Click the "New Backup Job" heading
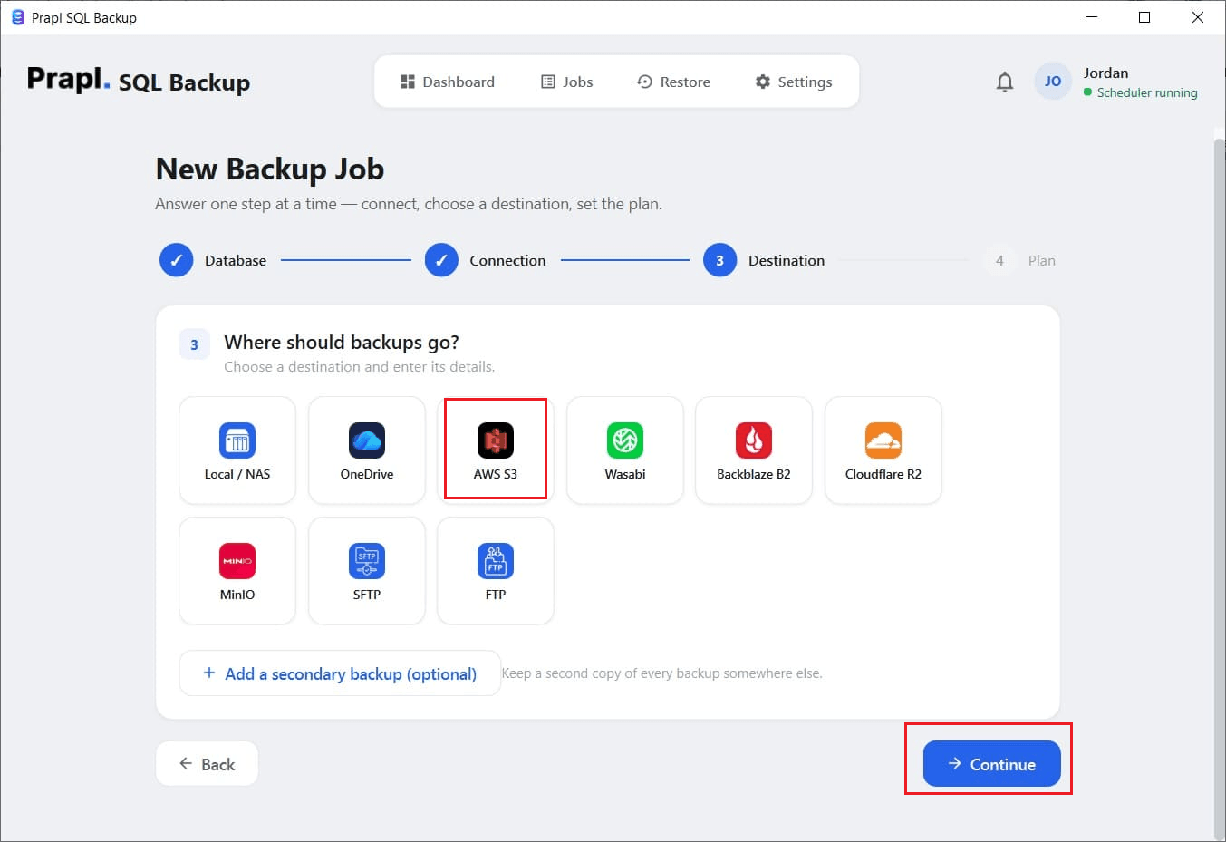Image resolution: width=1226 pixels, height=842 pixels. coord(270,169)
